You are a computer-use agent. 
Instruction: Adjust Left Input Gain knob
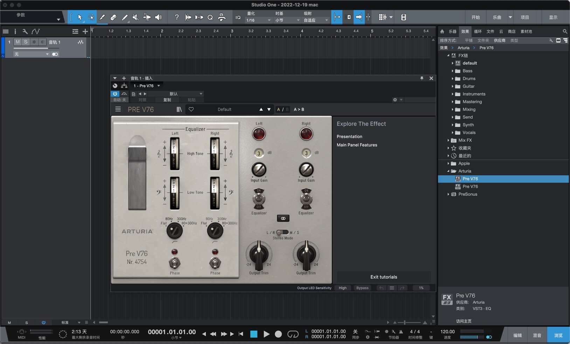pos(259,170)
